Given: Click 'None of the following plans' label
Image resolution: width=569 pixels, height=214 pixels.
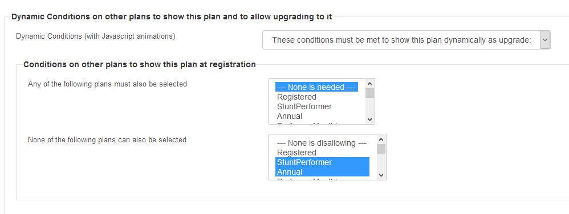Looking at the screenshot, I should [107, 140].
